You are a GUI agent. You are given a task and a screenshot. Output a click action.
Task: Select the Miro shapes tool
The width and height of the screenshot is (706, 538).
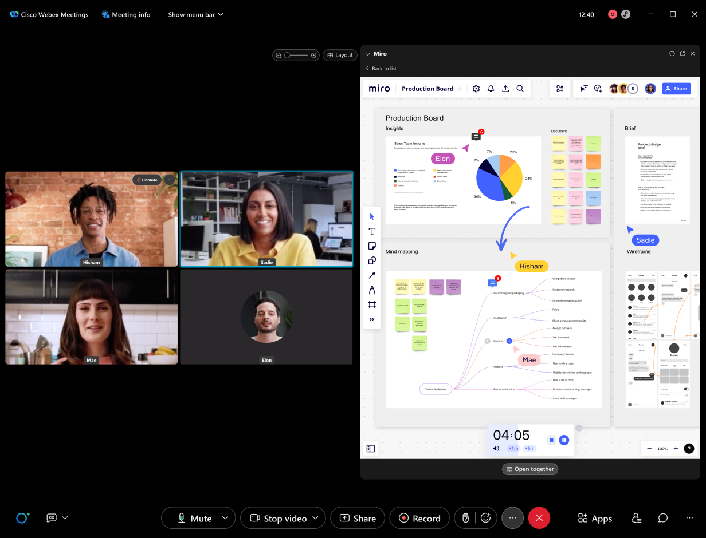[372, 260]
